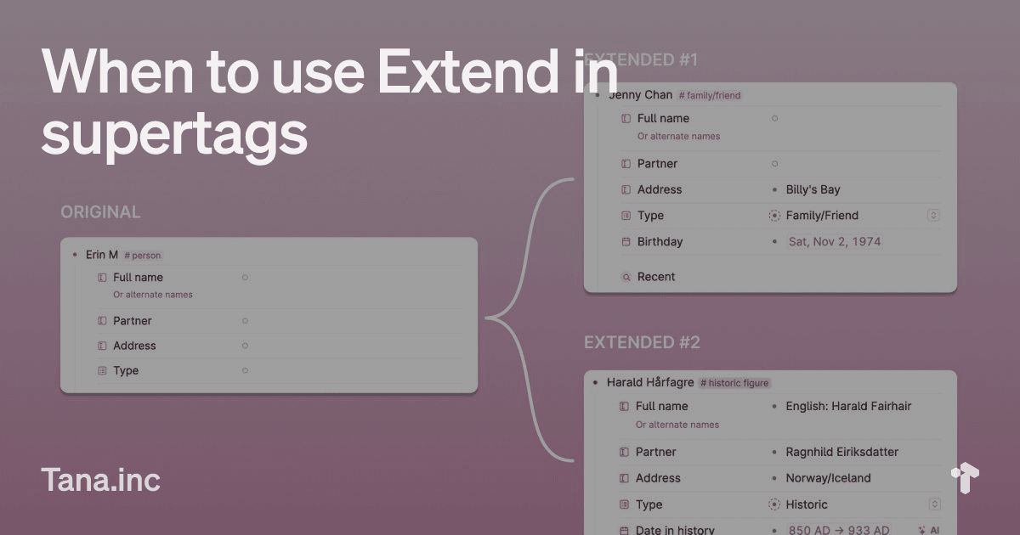Click the AI sparkle icon beside the 850 AD date
This screenshot has width=1020, height=535.
click(921, 528)
